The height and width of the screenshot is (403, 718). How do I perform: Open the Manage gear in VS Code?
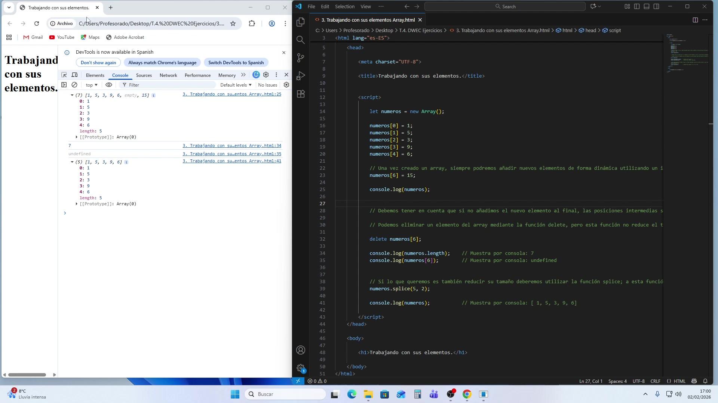click(301, 368)
